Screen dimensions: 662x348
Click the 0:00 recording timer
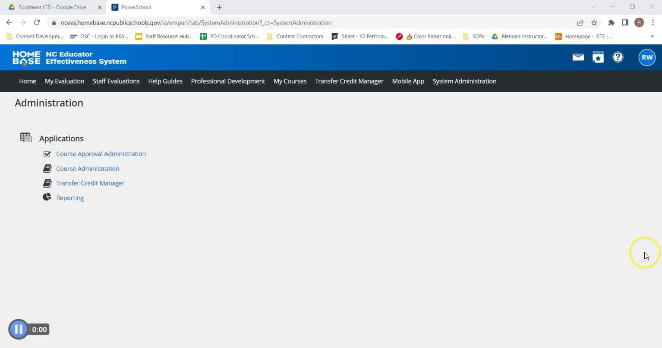tap(39, 329)
